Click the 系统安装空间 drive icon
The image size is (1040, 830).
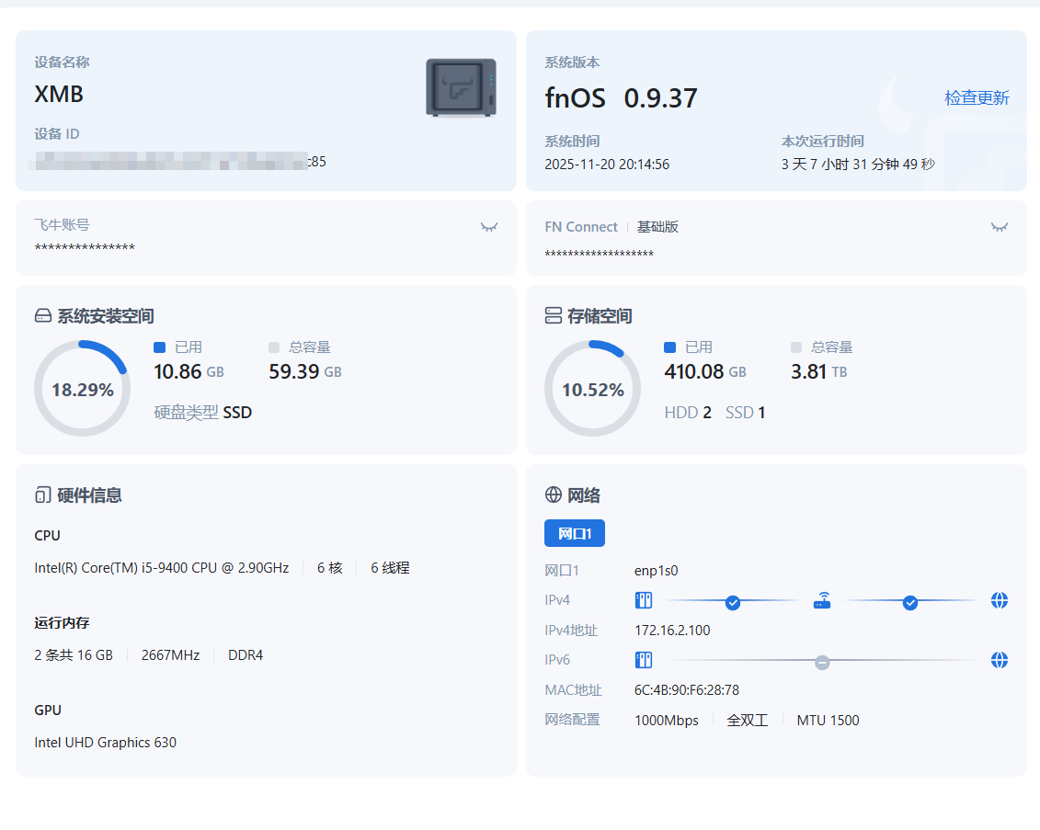[x=43, y=316]
